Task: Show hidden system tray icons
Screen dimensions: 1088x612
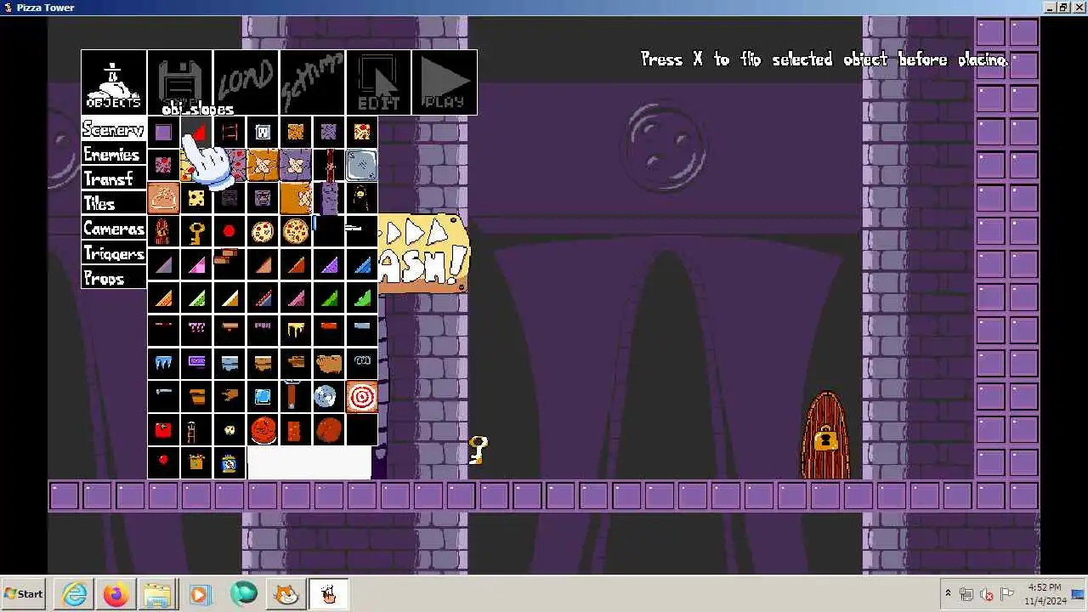Action: tap(948, 594)
